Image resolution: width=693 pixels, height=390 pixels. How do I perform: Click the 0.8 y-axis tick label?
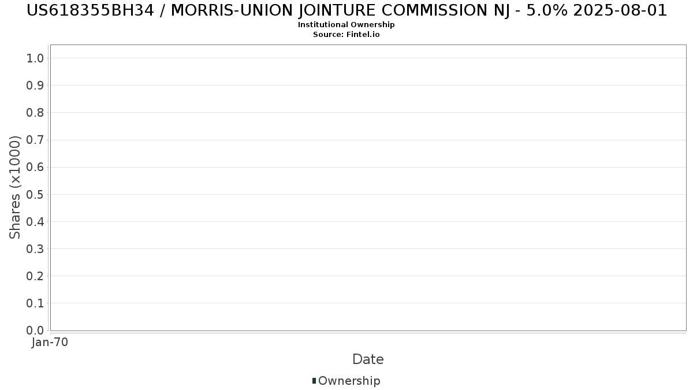(35, 112)
